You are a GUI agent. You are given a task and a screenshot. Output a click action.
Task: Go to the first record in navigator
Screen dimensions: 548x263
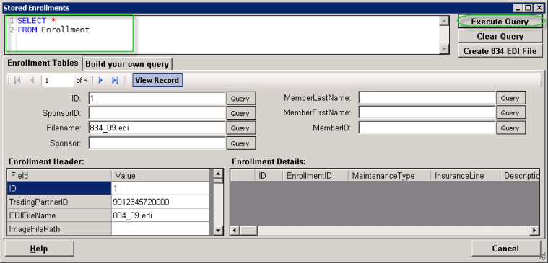17,81
